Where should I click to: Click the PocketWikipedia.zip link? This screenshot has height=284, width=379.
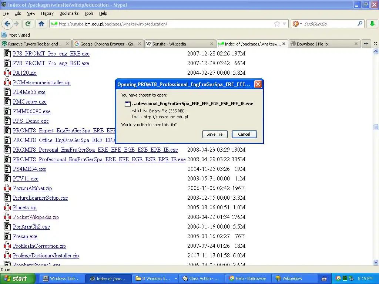tap(36, 217)
